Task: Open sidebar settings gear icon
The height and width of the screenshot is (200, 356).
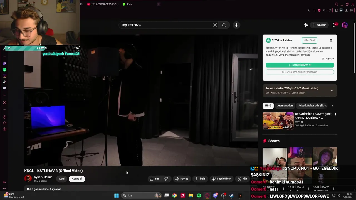Action: (4, 129)
